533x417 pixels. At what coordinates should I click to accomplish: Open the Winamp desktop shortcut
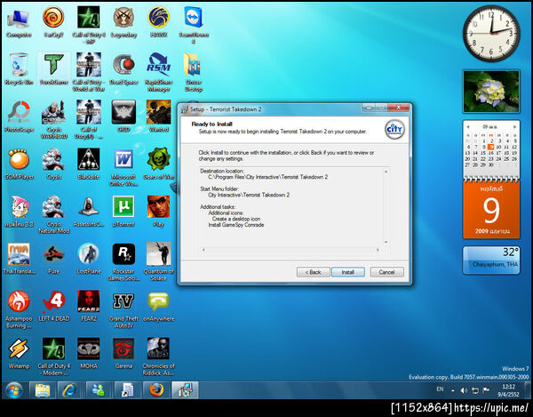click(19, 353)
